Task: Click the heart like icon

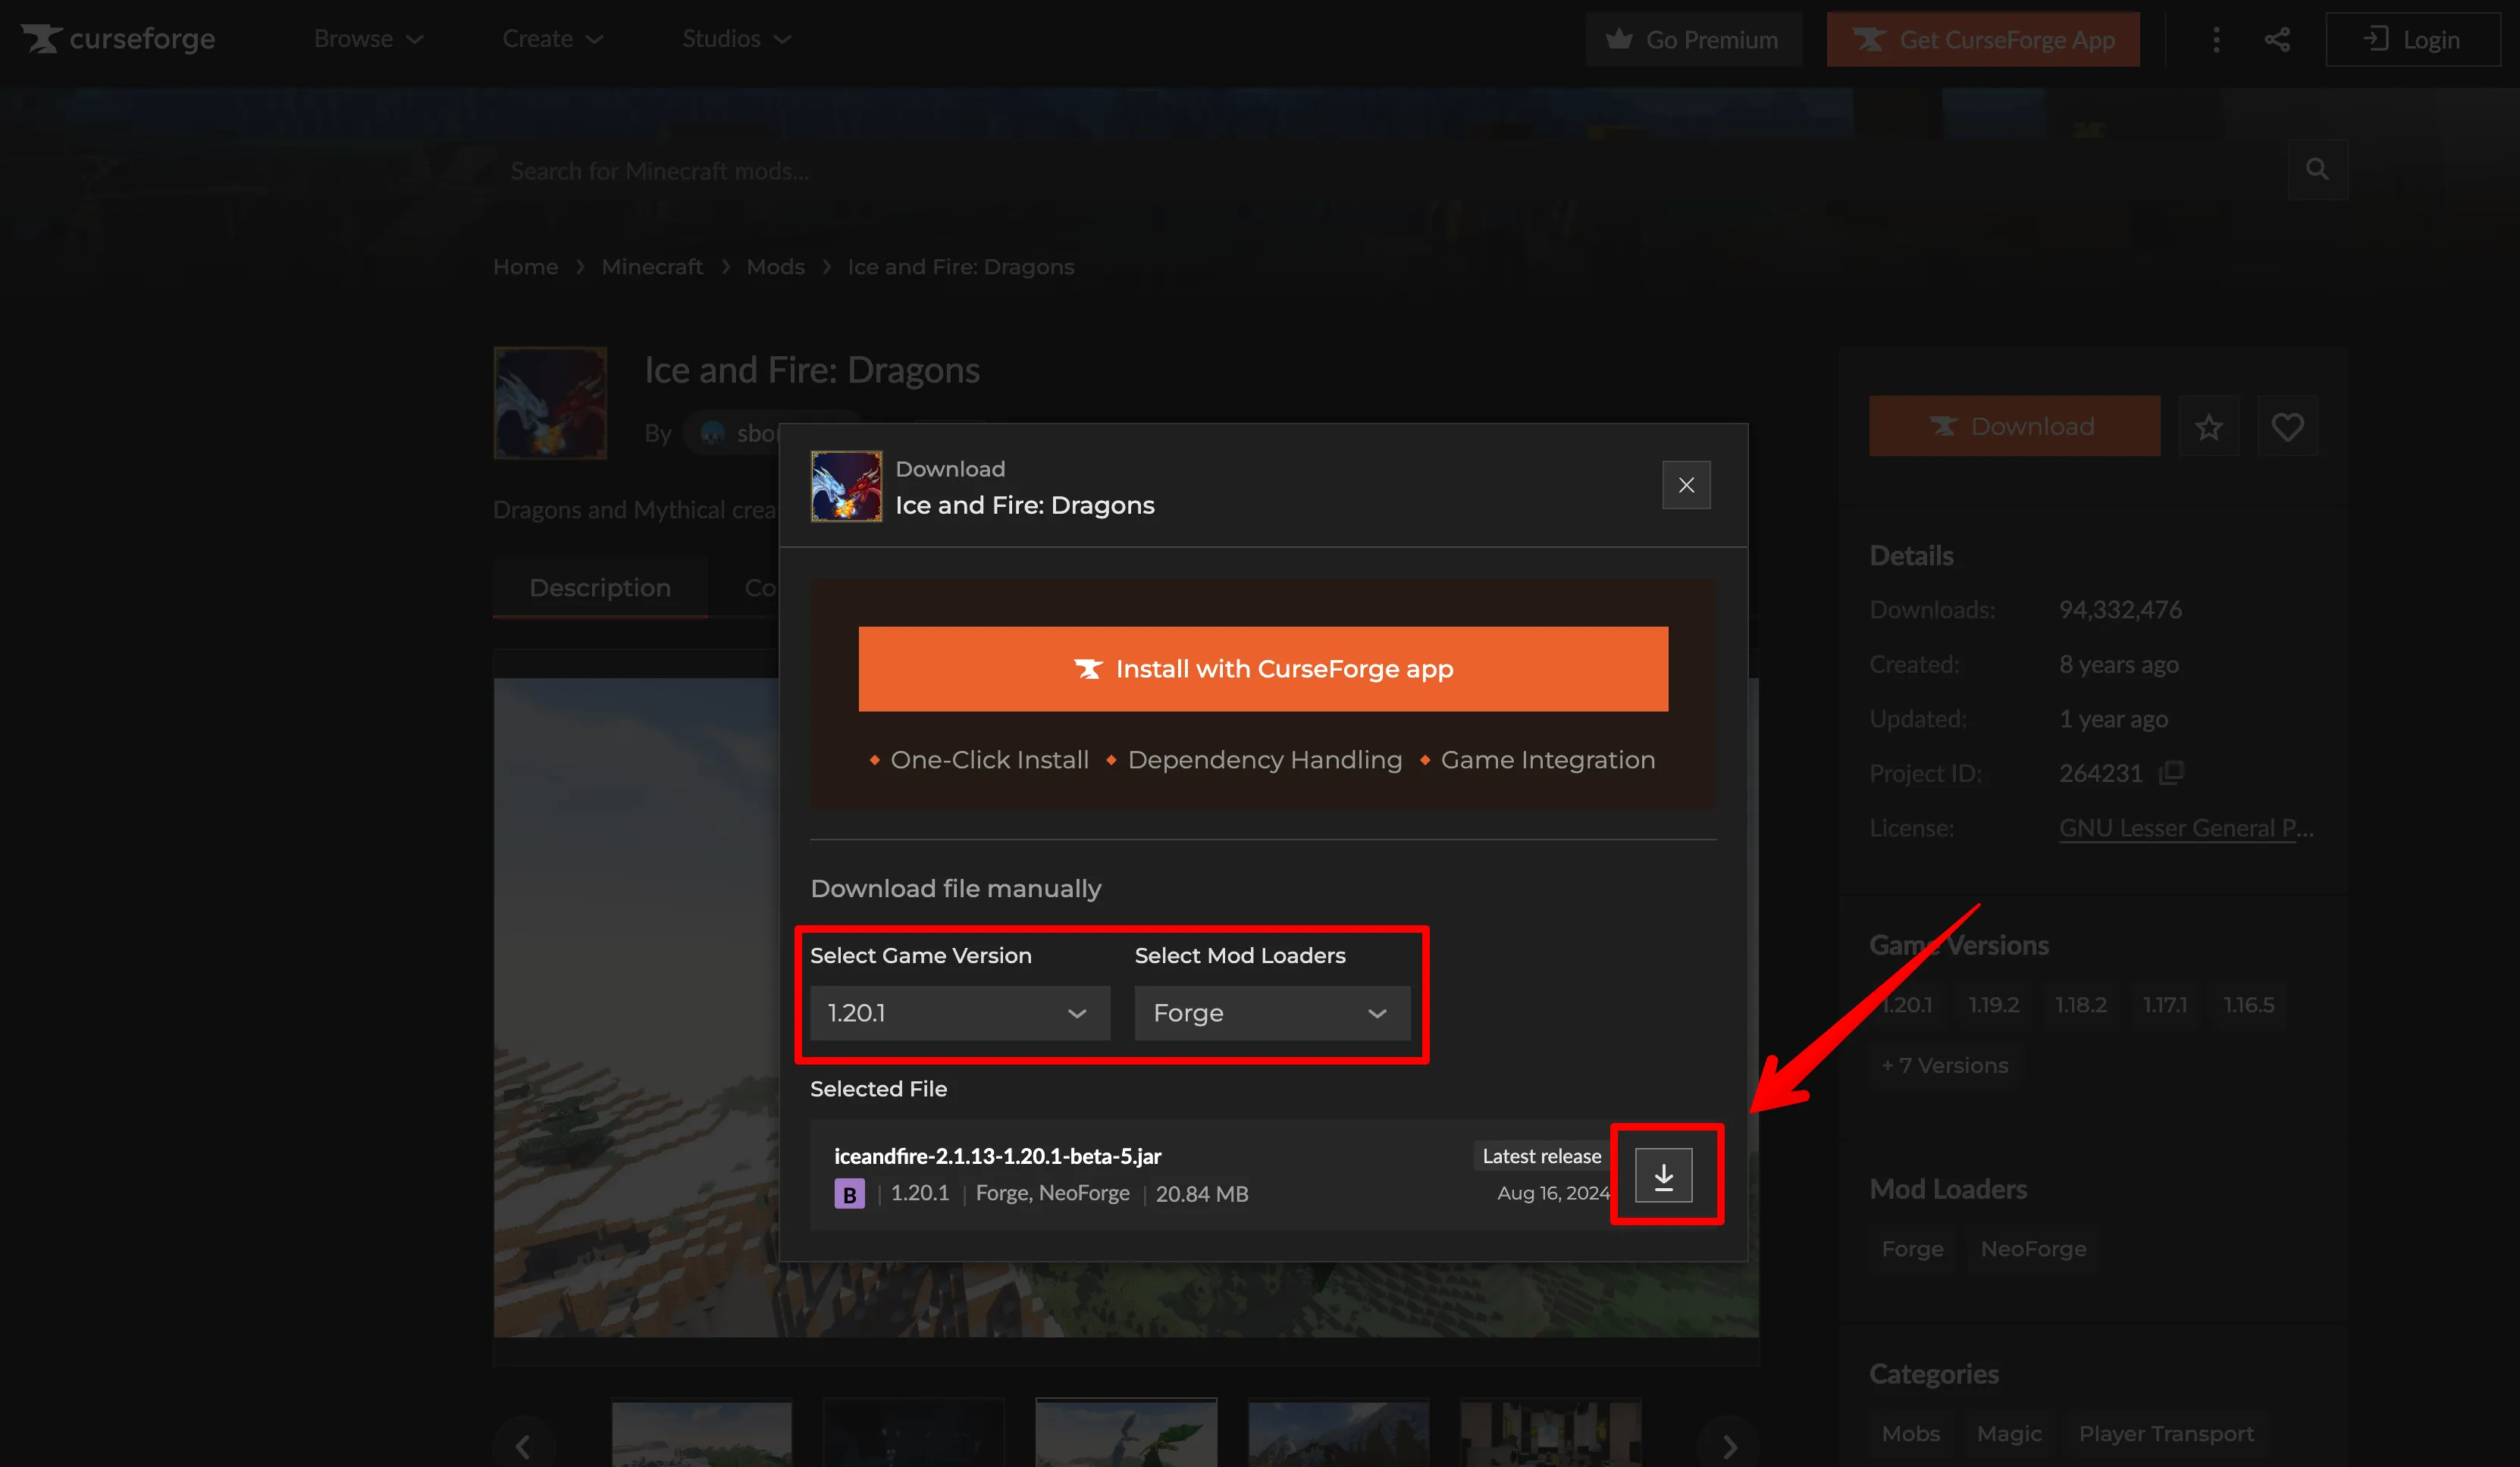Action: point(2287,427)
